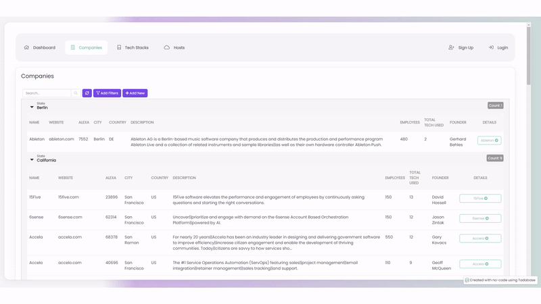541x304 pixels.
Task: Click the Dashboard home icon
Action: [26, 47]
